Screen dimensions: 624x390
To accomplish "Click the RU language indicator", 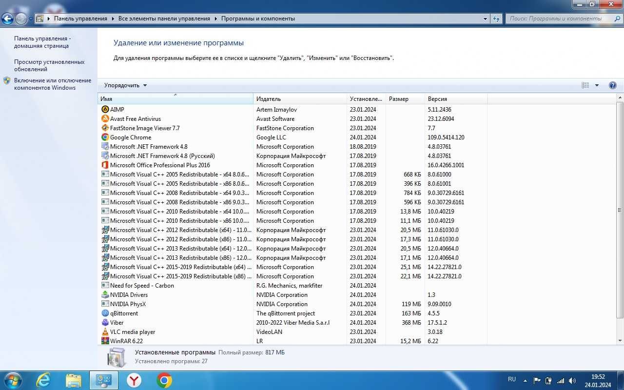I will (512, 379).
